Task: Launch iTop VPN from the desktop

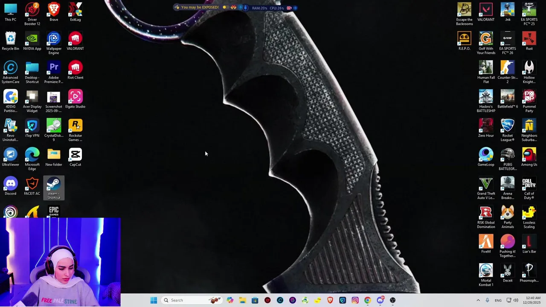Action: coord(32,128)
